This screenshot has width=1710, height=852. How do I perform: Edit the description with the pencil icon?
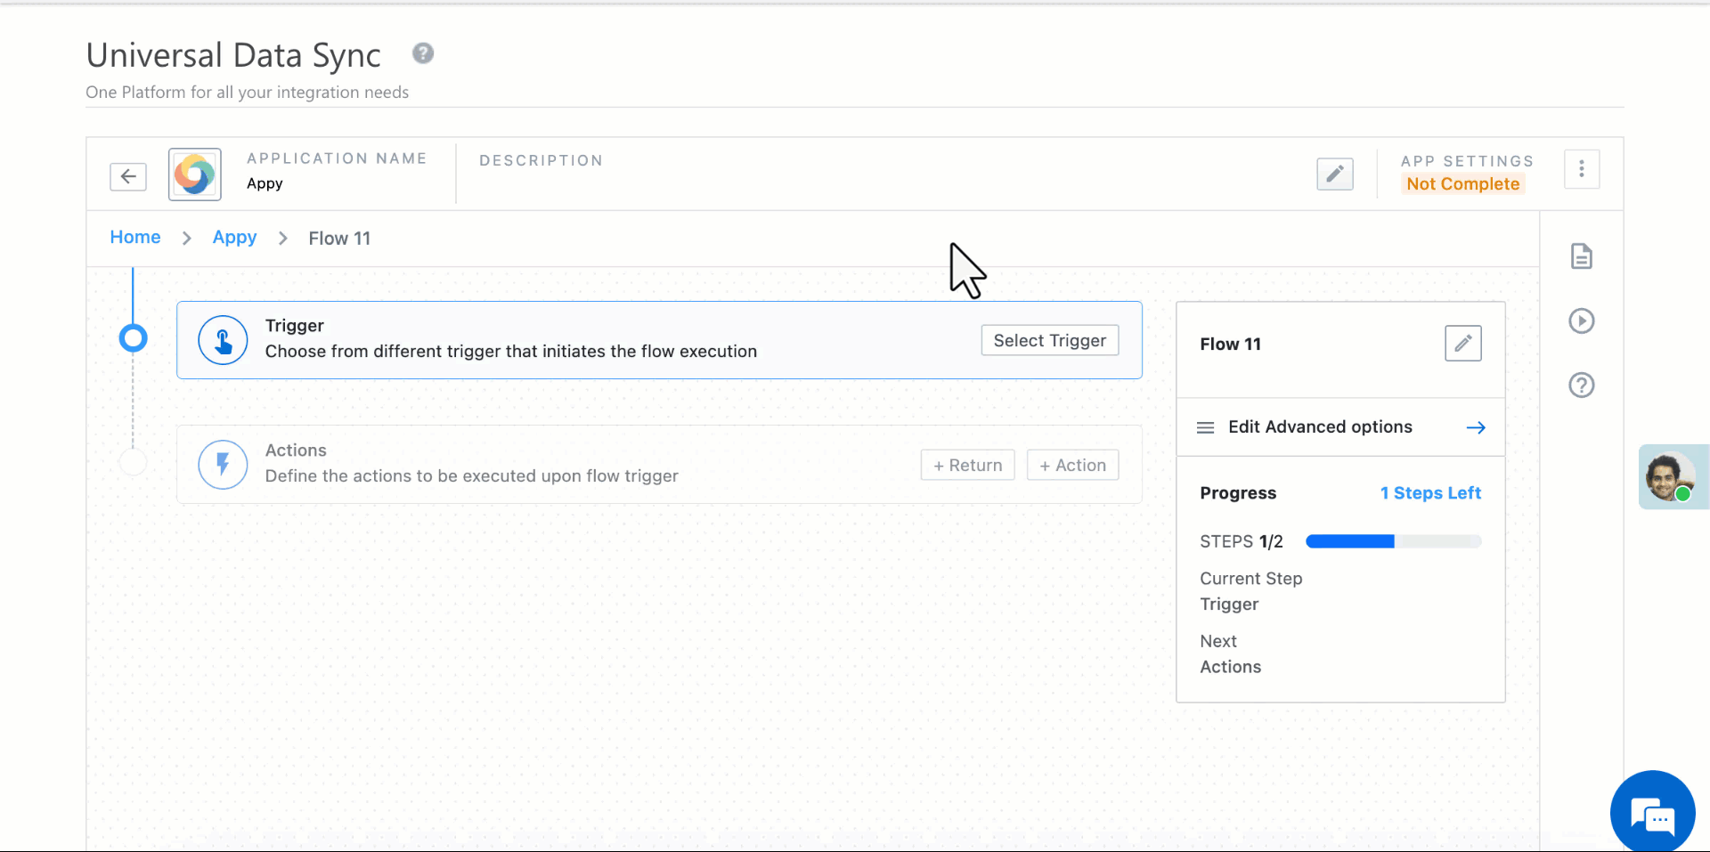tap(1335, 174)
